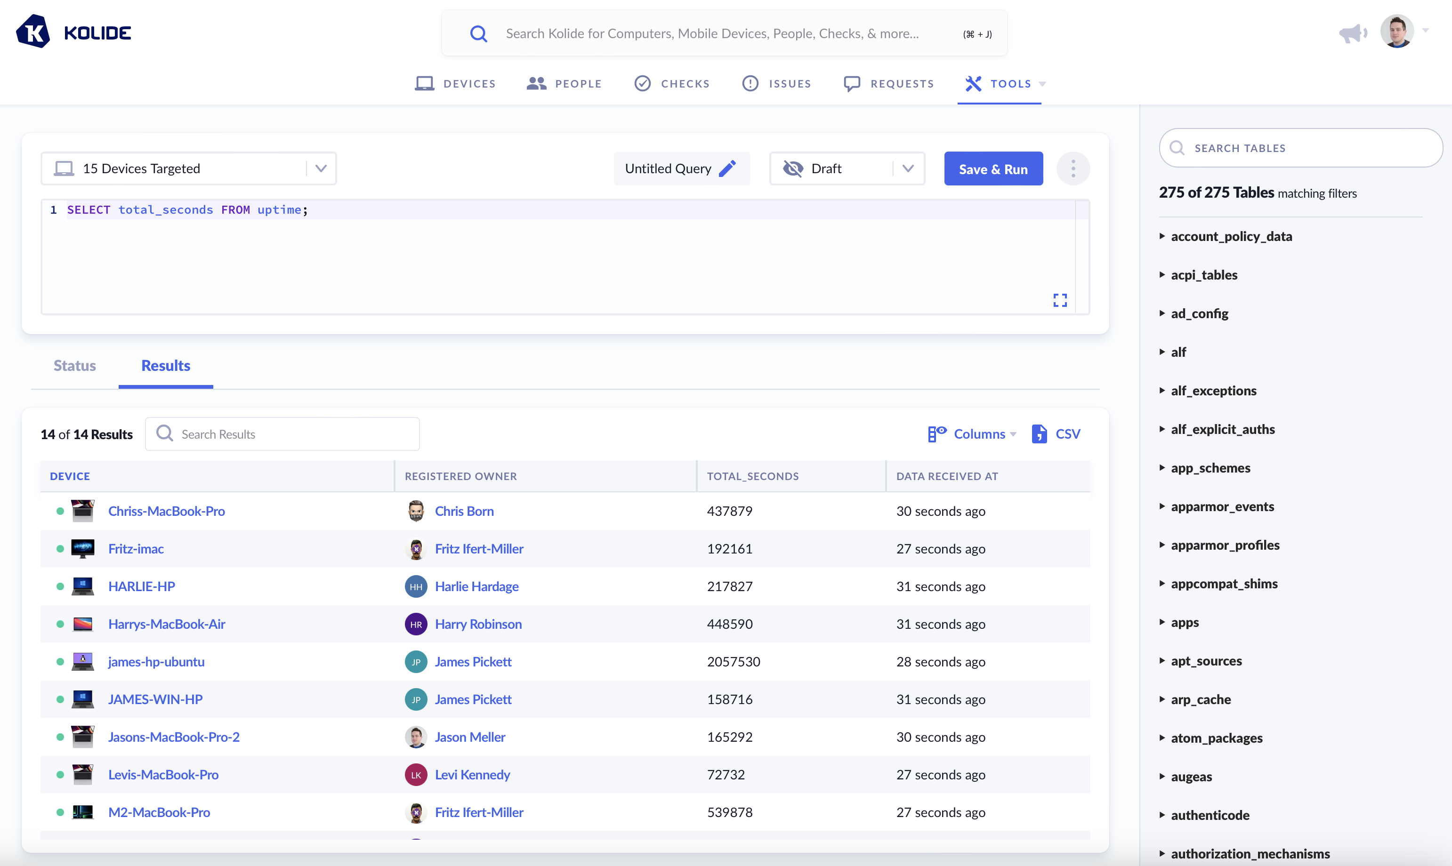
Task: Click Harlie Hardage's HH avatar icon
Action: (x=416, y=586)
